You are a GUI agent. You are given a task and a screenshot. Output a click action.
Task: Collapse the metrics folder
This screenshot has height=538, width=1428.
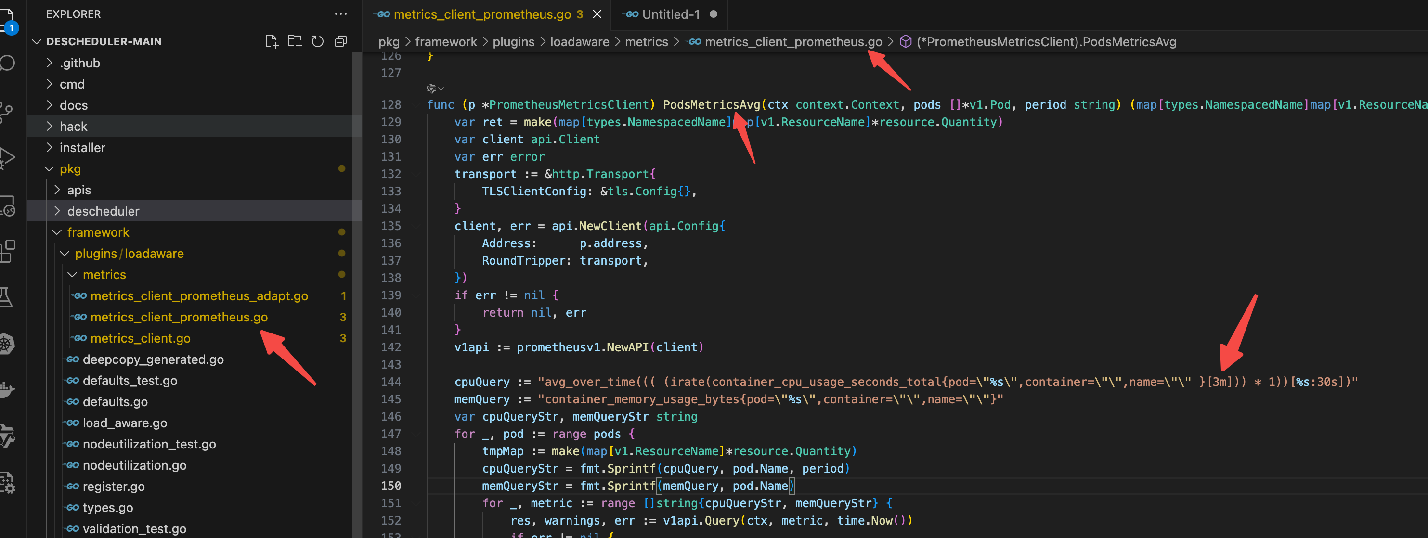point(104,275)
